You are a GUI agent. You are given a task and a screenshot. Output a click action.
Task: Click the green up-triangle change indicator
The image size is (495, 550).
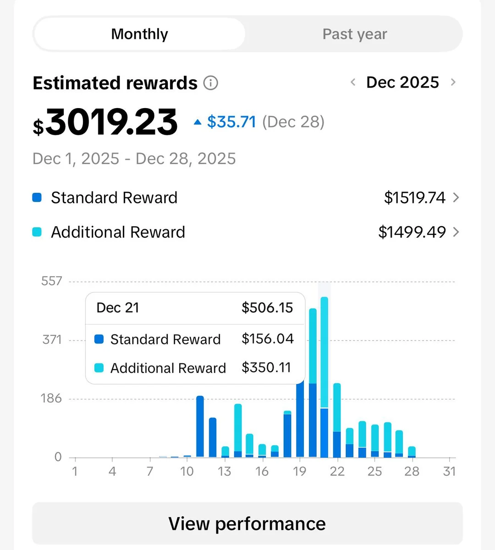pyautogui.click(x=198, y=122)
